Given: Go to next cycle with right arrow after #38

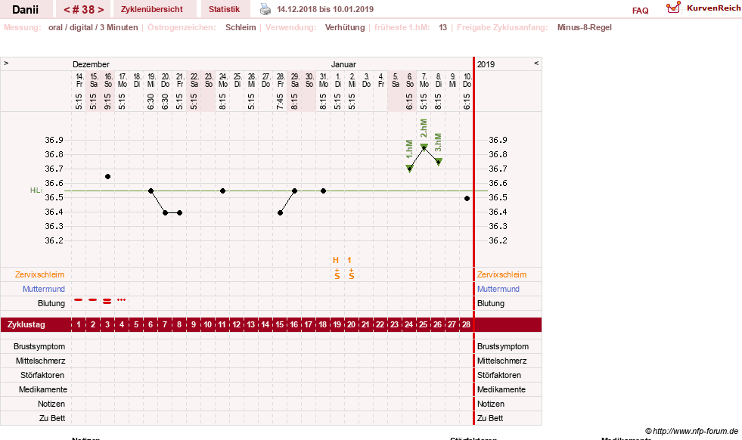Looking at the screenshot, I should coord(101,10).
